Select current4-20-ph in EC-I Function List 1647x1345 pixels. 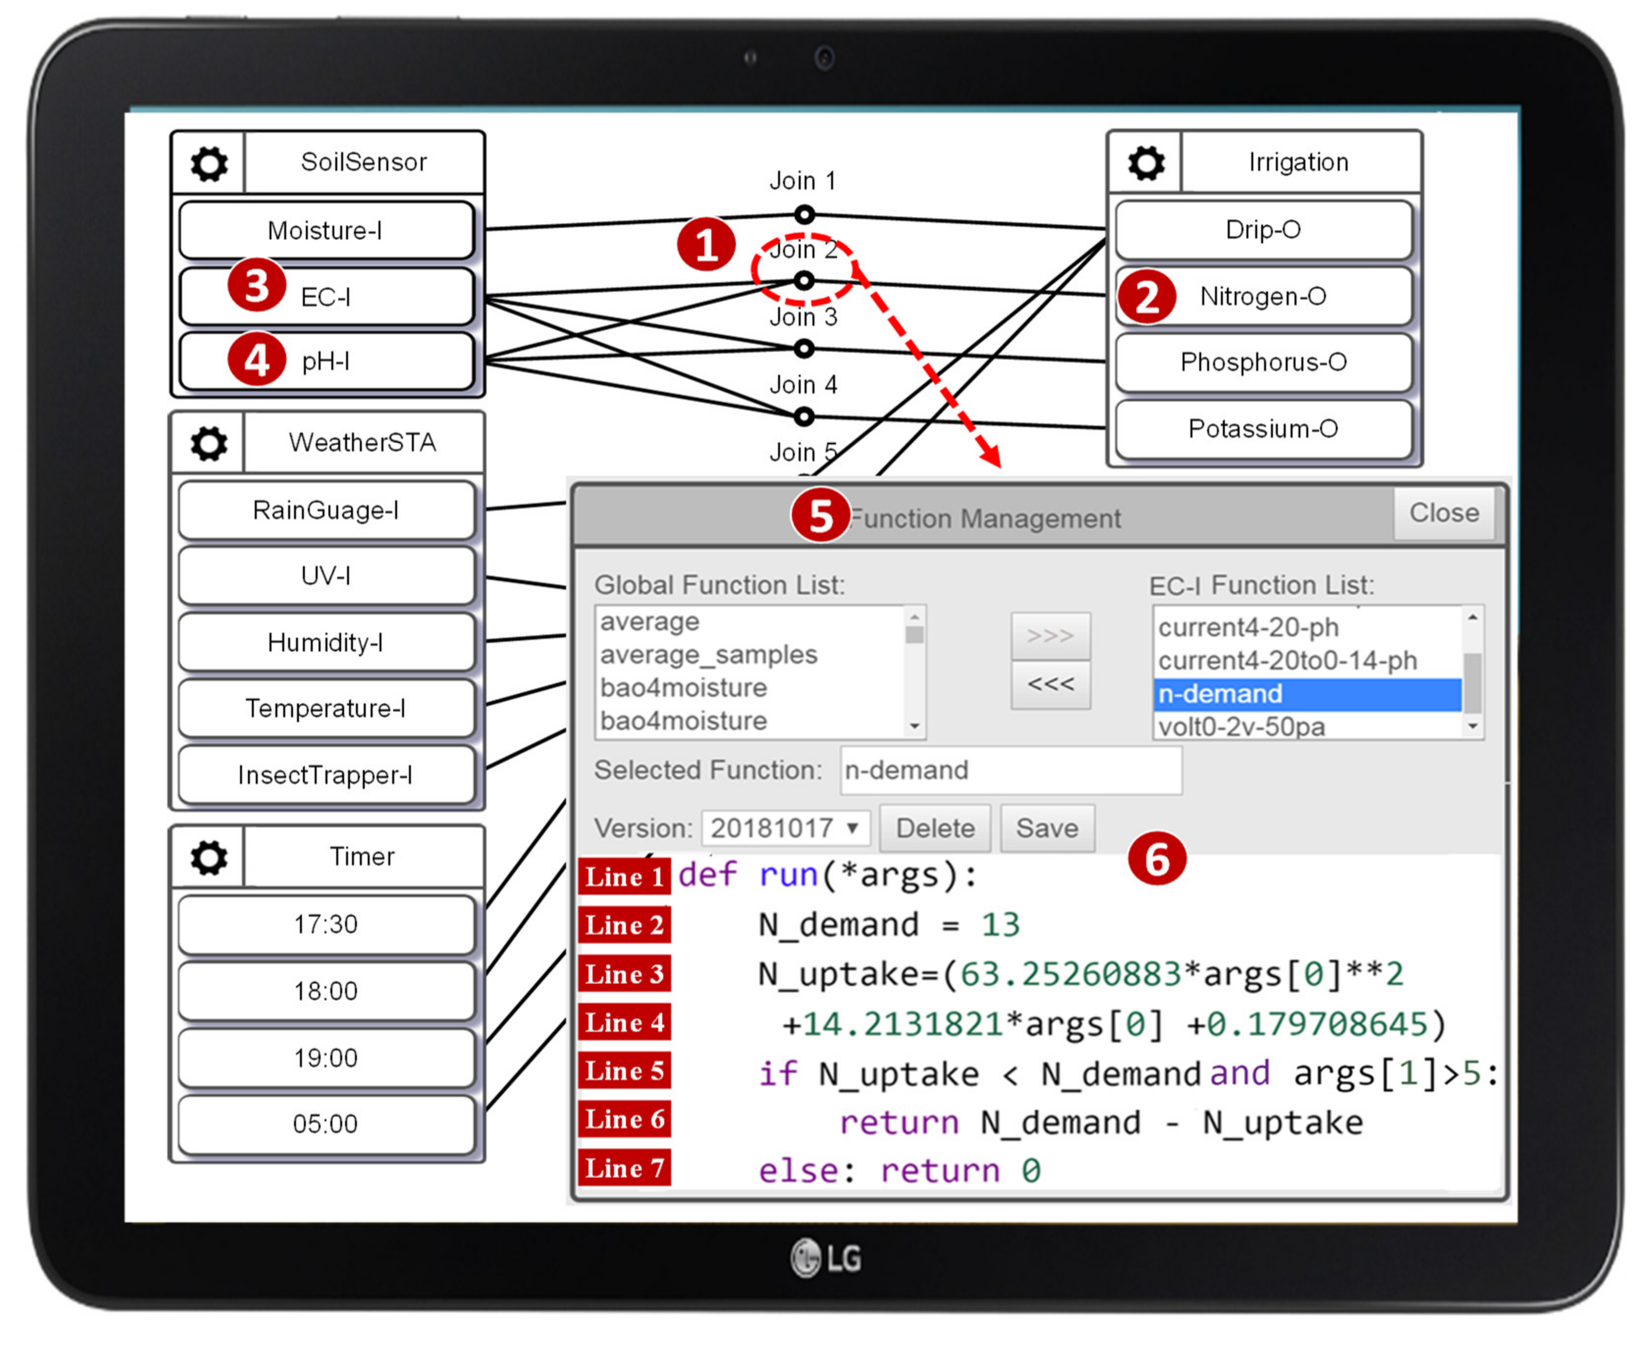[1248, 628]
